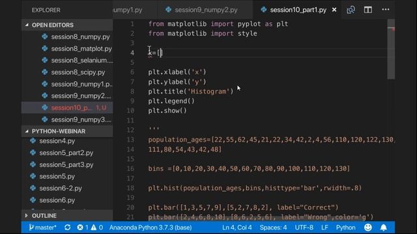Place cursor on line 4 code x=[
The image size is (417, 234).
coord(155,53)
